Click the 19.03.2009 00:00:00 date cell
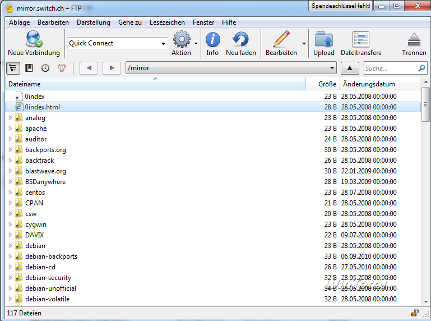Image resolution: width=431 pixels, height=321 pixels. pos(369,182)
